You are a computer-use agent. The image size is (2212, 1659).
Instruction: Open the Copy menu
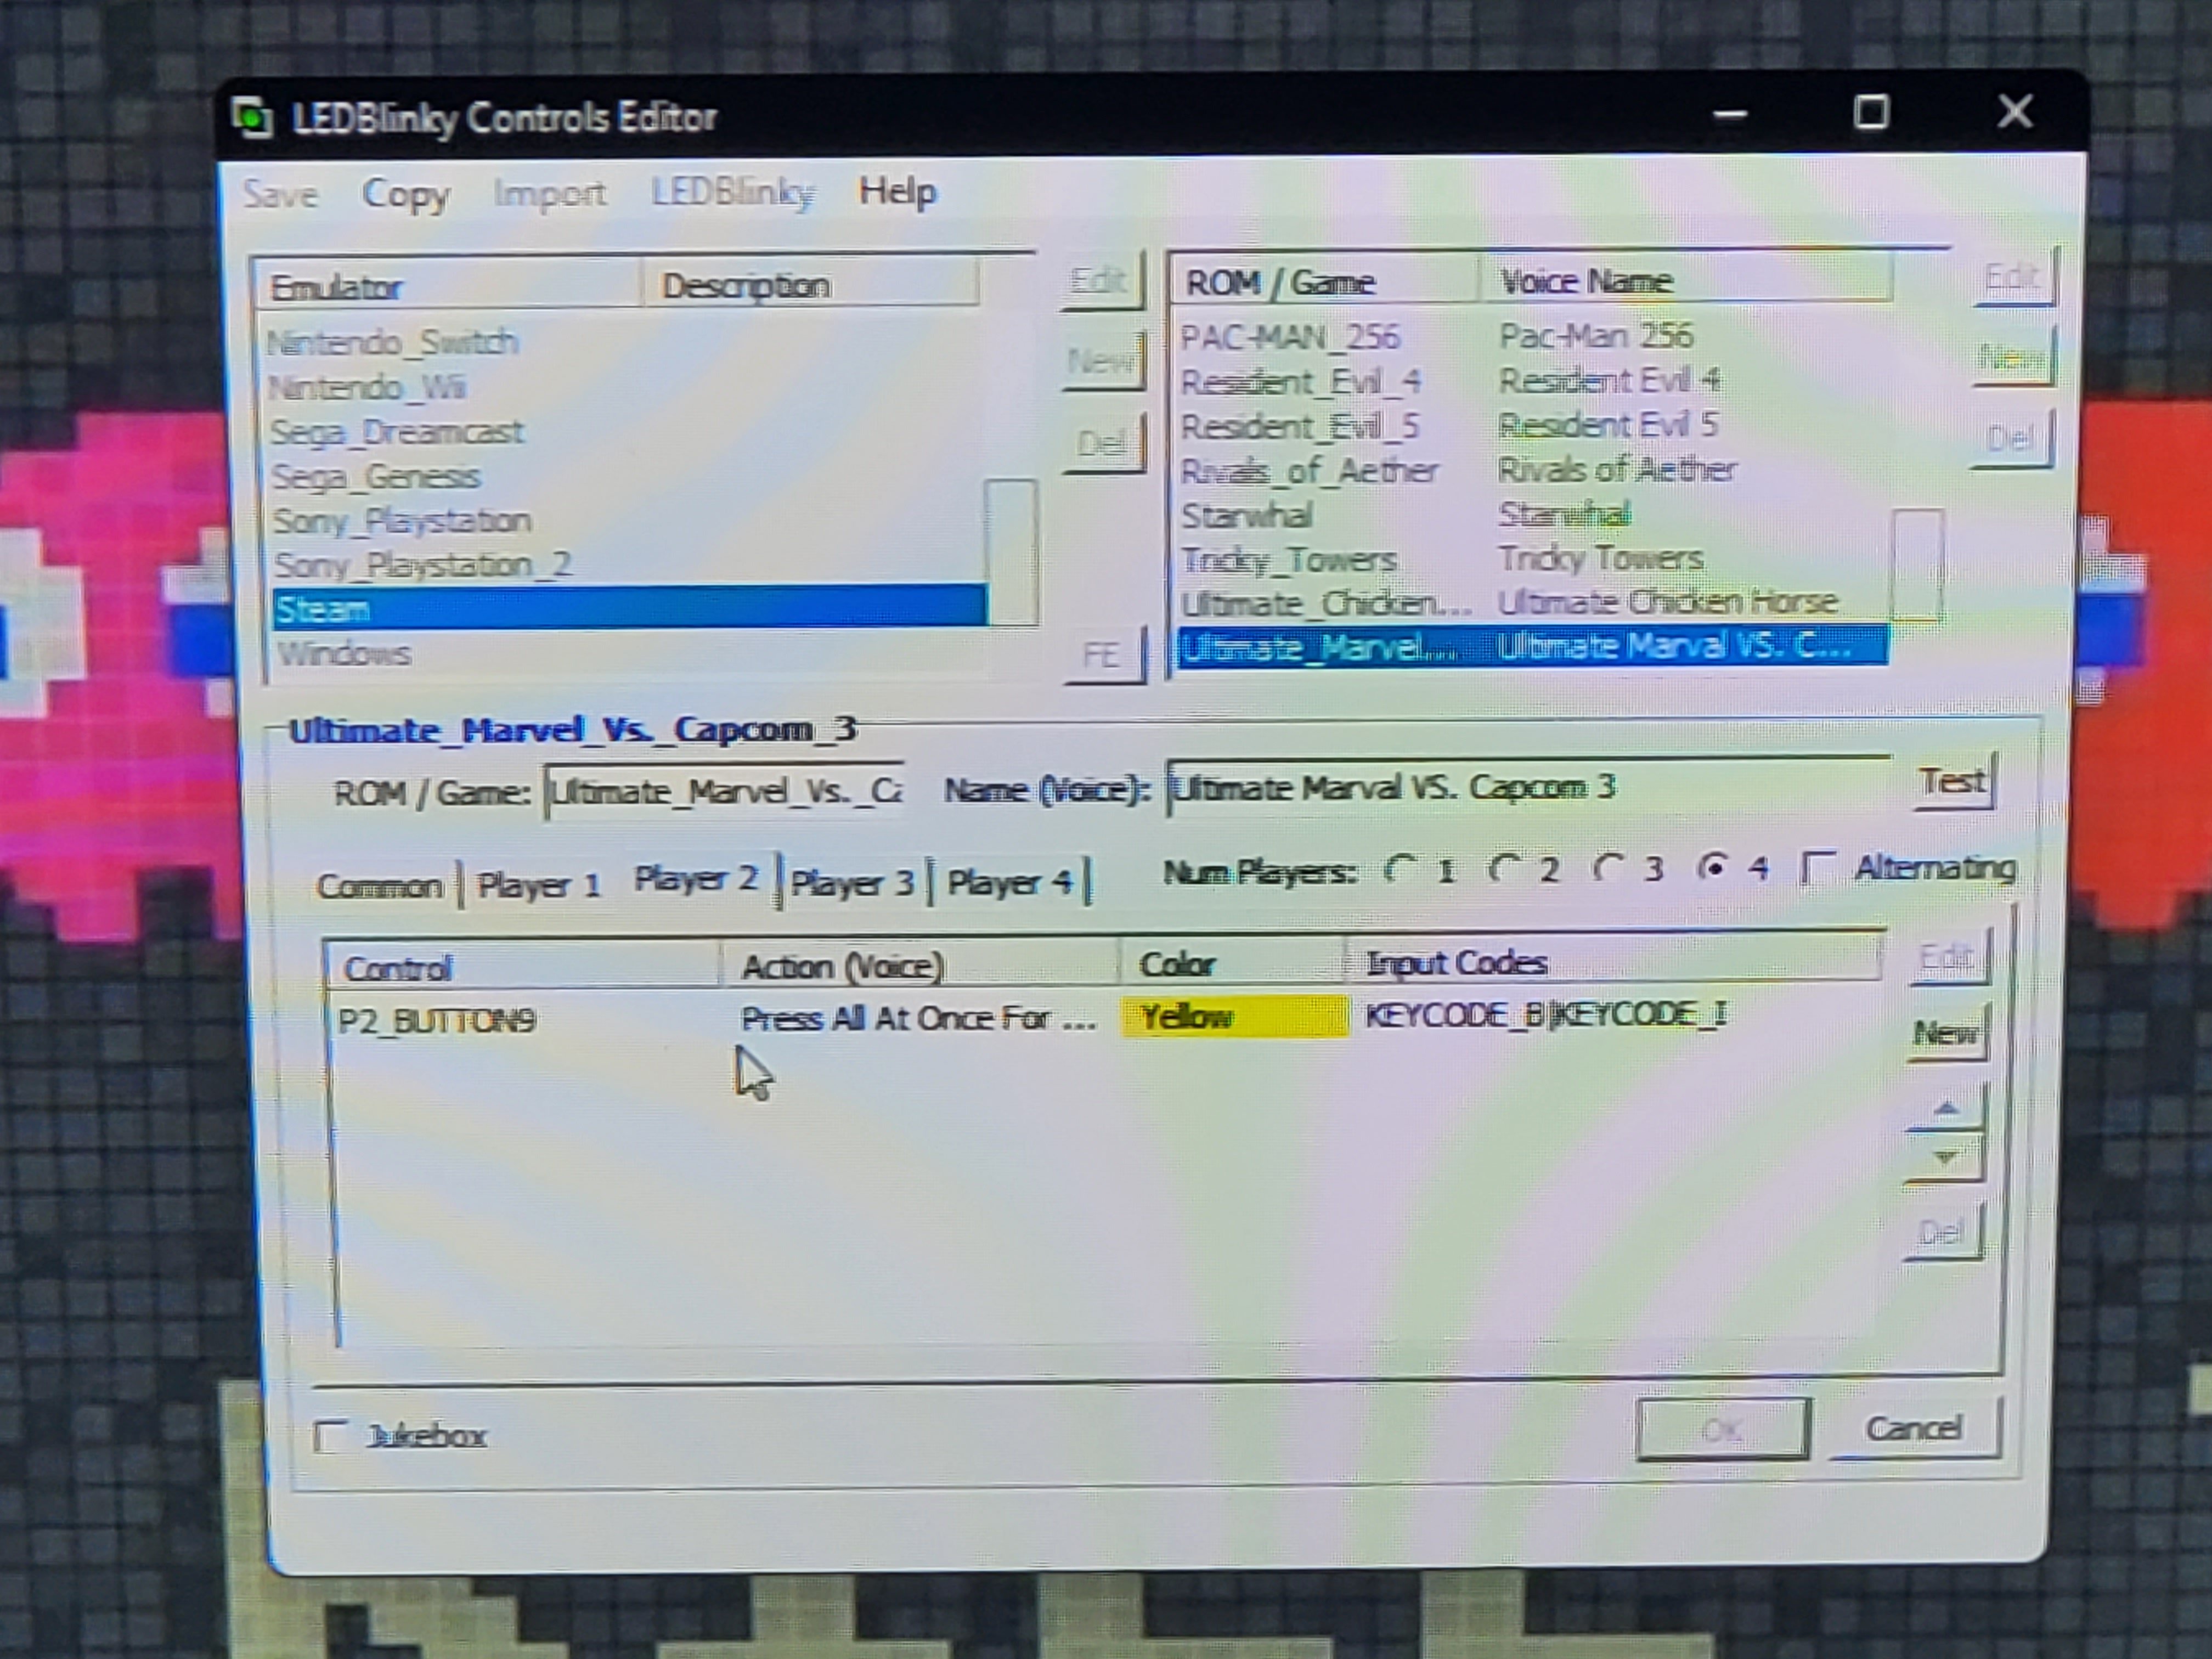tap(405, 193)
